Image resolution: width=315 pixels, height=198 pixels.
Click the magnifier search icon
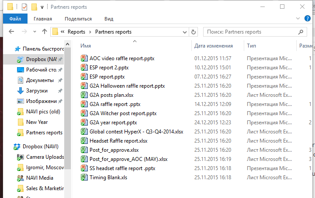[301, 32]
